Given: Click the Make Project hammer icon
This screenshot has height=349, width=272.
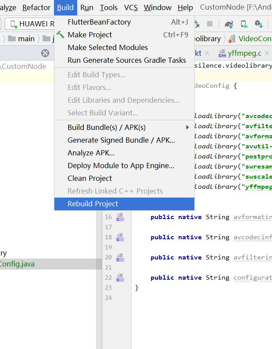Looking at the screenshot, I should (x=61, y=35).
